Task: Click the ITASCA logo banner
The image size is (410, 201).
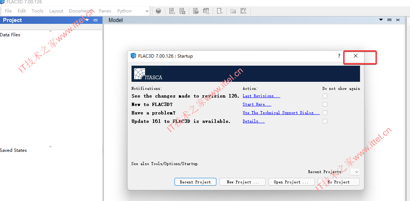Action: click(x=245, y=74)
